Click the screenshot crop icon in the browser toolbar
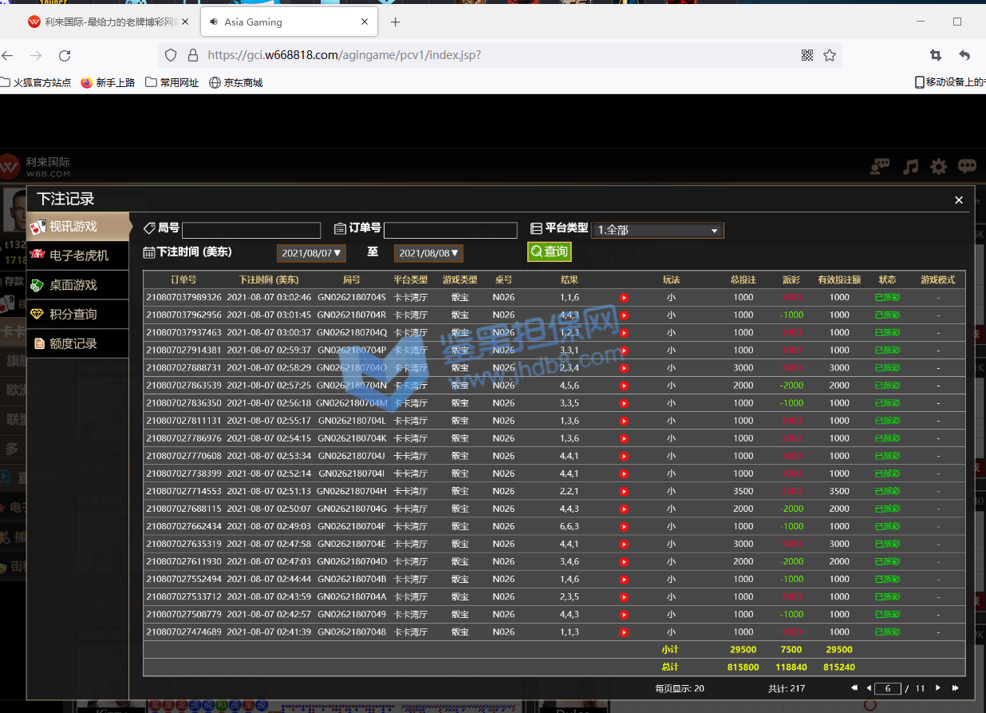986x713 pixels. click(936, 55)
